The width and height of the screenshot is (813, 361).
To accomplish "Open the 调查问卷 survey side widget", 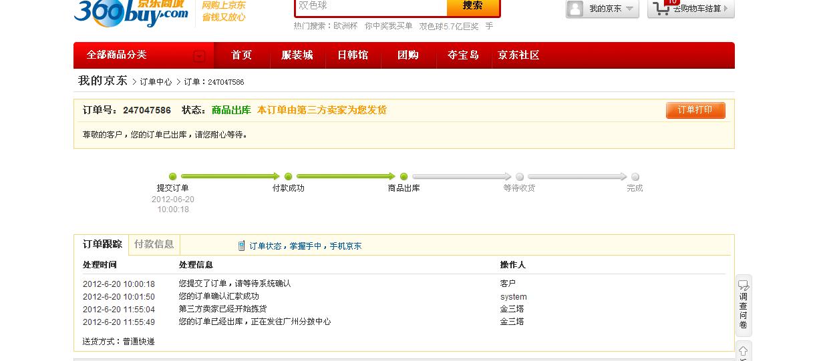I will click(x=744, y=305).
